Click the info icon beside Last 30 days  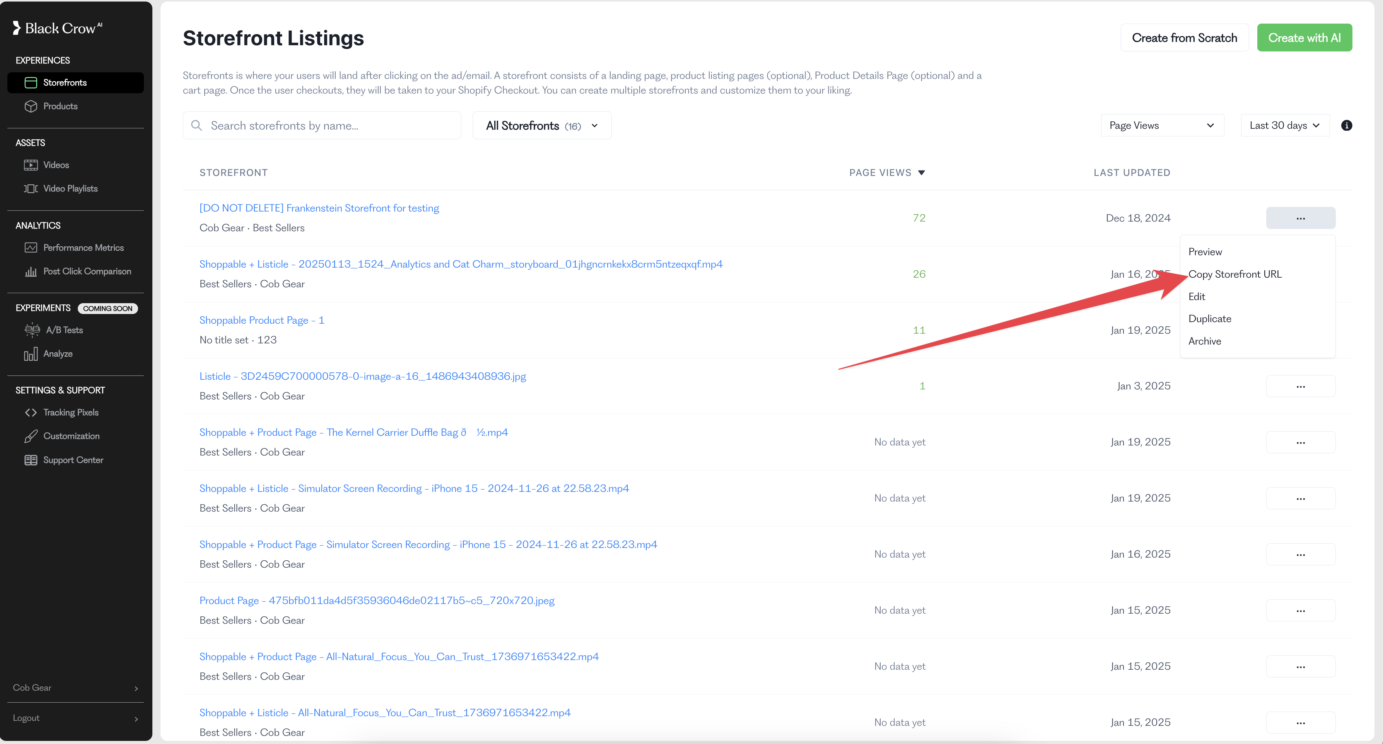[1346, 126]
